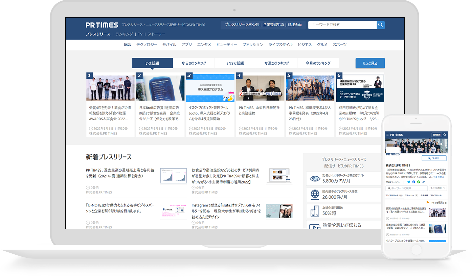This screenshot has width=473, height=277.
Task: Open the Instagram isuta GIF press release headline
Action: click(226, 211)
